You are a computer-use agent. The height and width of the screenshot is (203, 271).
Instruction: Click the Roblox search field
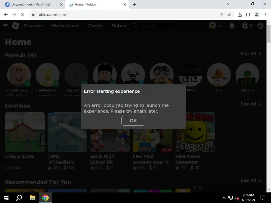153,26
